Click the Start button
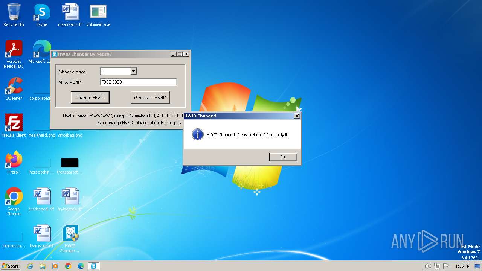This screenshot has height=271, width=482. coord(10,266)
